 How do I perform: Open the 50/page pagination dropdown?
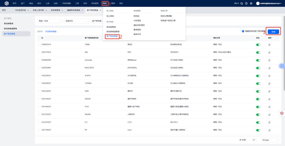pyautogui.click(x=270, y=140)
